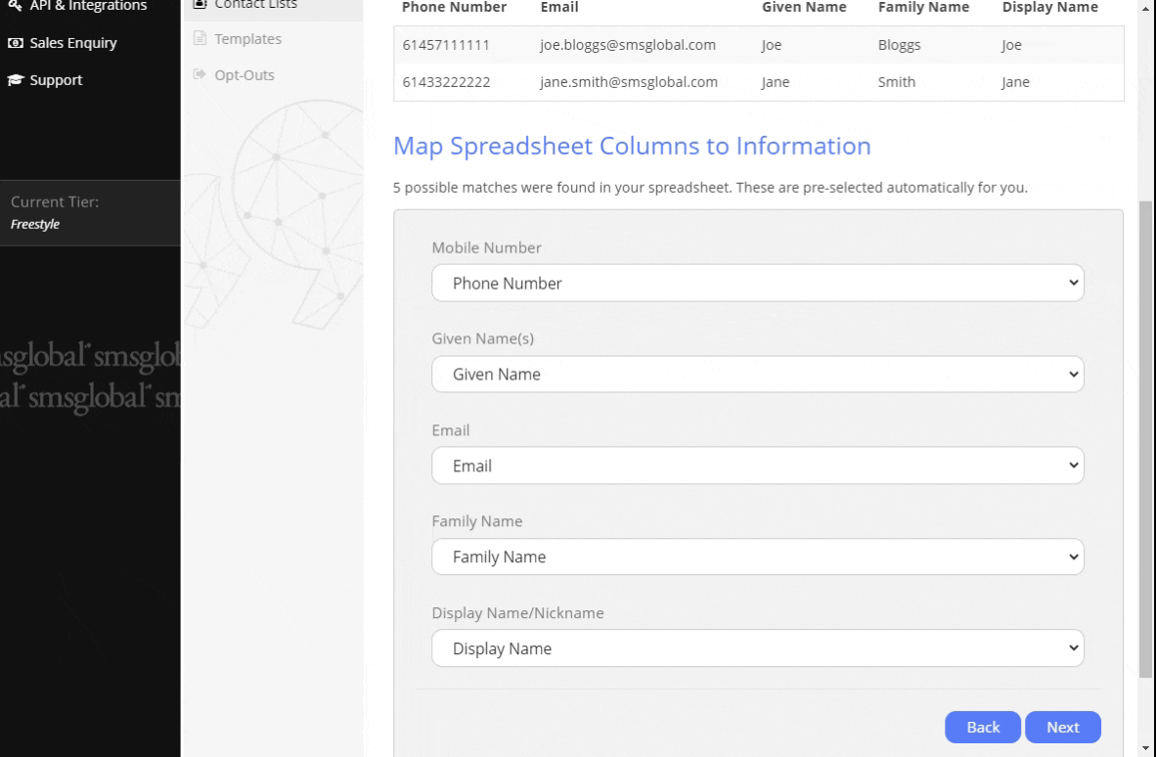Click the scrollbar up arrow
Screen dimensions: 1156x757
1146,8
